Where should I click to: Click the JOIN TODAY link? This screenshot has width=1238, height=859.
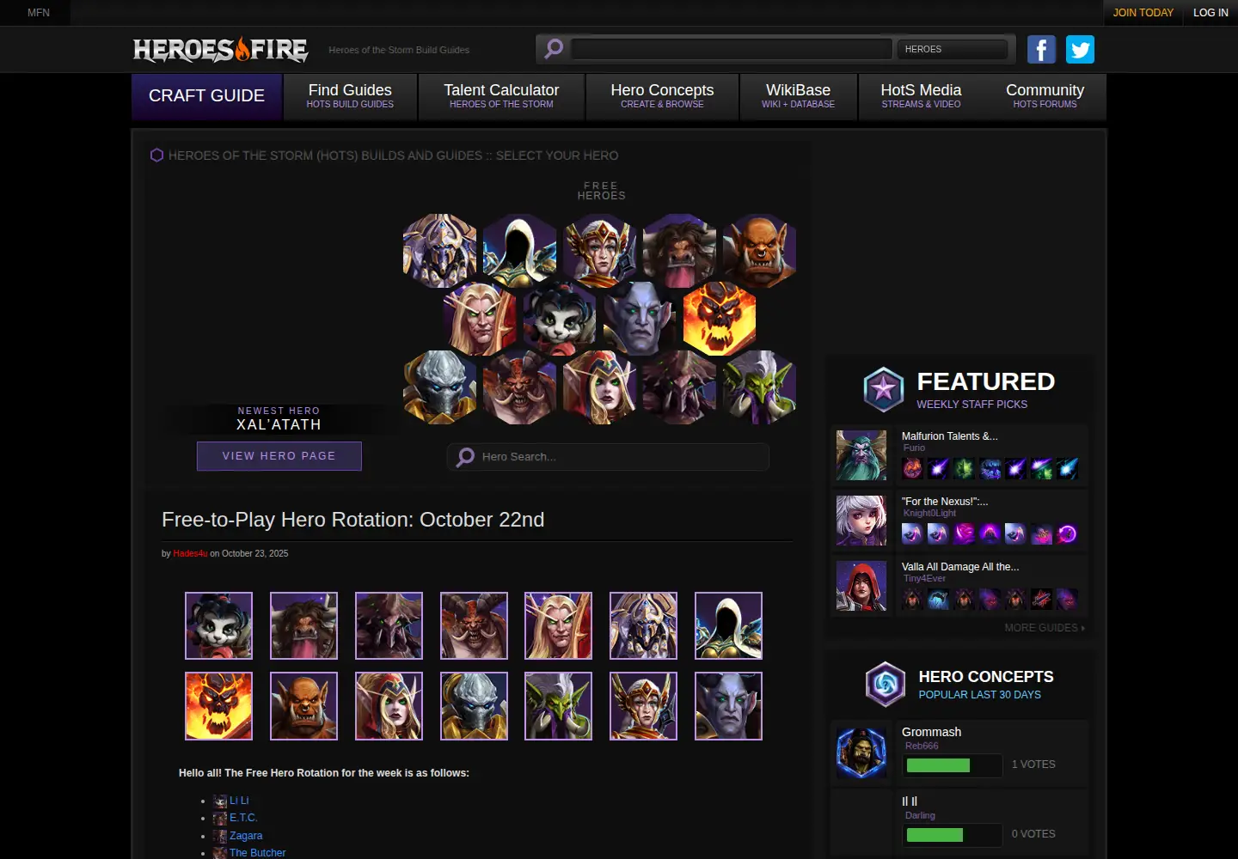1143,13
